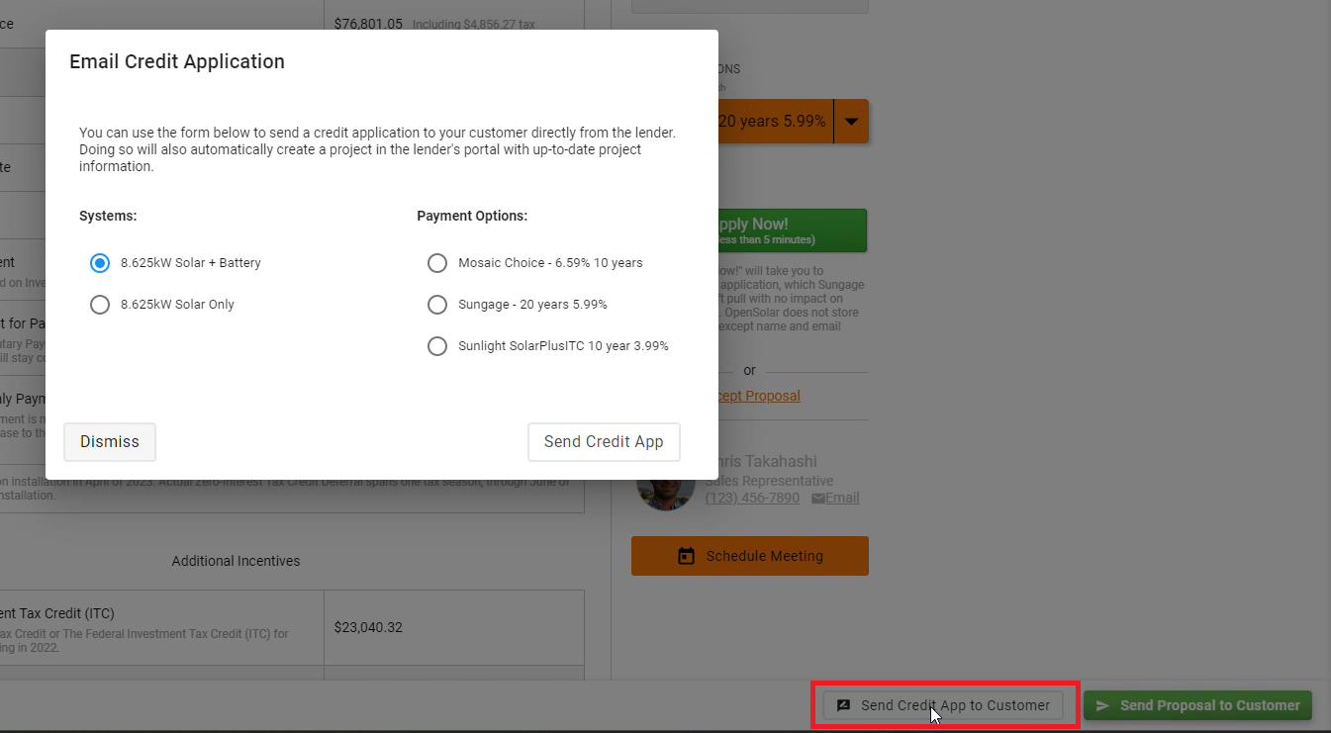1331x733 pixels.
Task: Choose Sungage 20 years 5.99% option
Action: click(437, 305)
